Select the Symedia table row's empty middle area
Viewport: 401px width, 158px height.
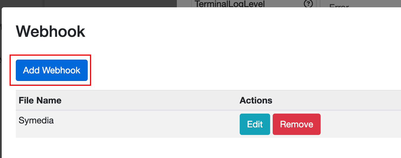147,124
